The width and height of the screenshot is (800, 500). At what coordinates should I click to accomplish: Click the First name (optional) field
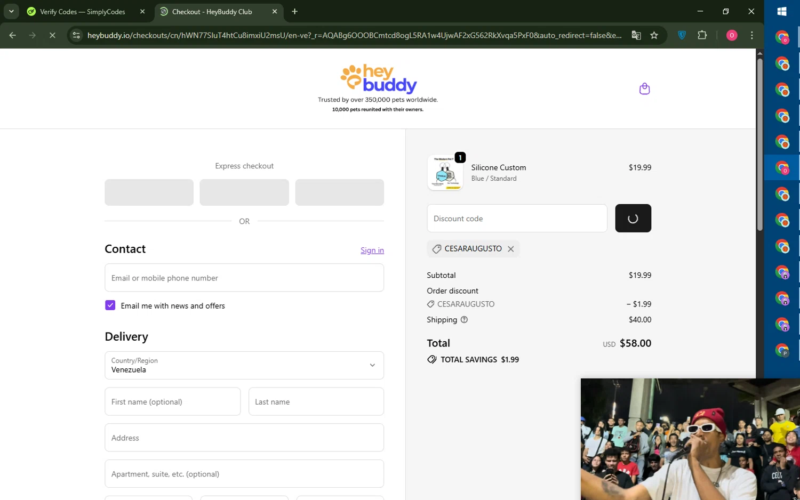coord(173,401)
